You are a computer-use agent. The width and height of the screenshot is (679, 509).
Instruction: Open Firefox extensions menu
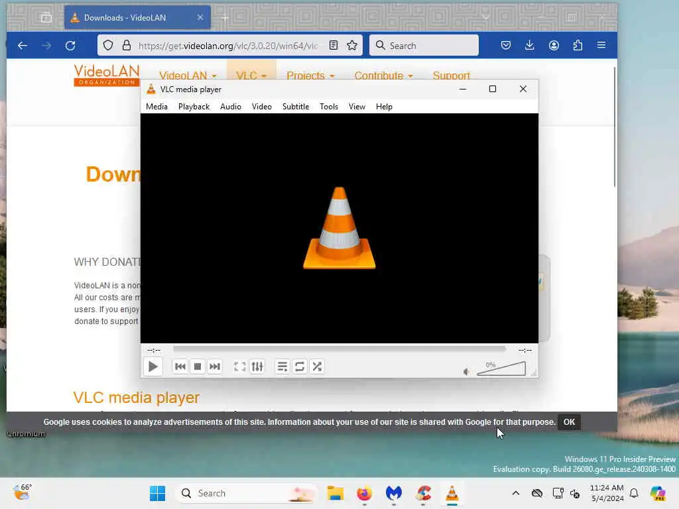578,46
